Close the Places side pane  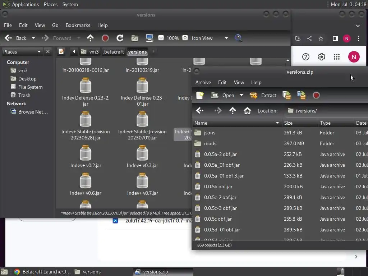(x=48, y=51)
